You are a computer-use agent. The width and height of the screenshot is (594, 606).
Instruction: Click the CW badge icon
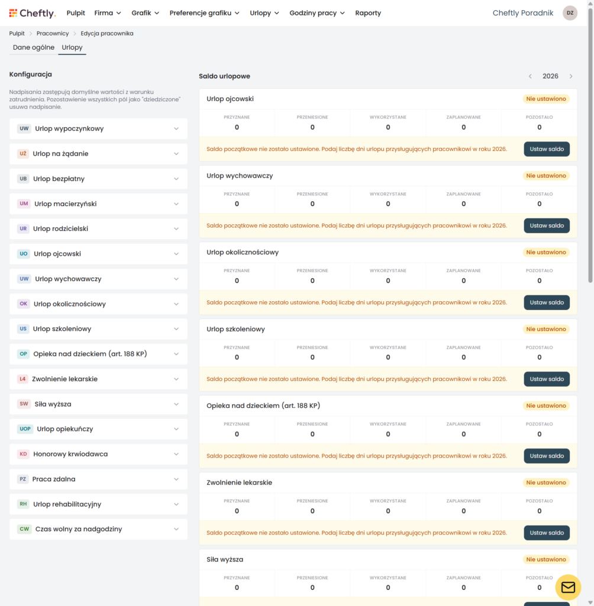(x=24, y=529)
